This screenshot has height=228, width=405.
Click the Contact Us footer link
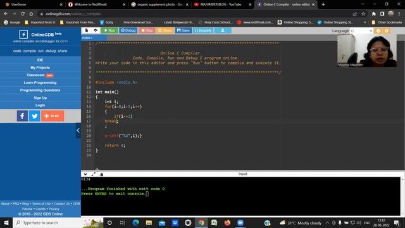coord(62,204)
